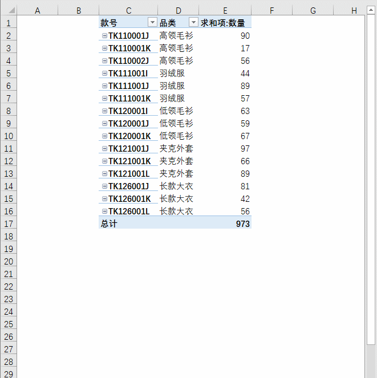377x378 pixels.
Task: Click the scrollbar up arrow
Action: [371, 10]
